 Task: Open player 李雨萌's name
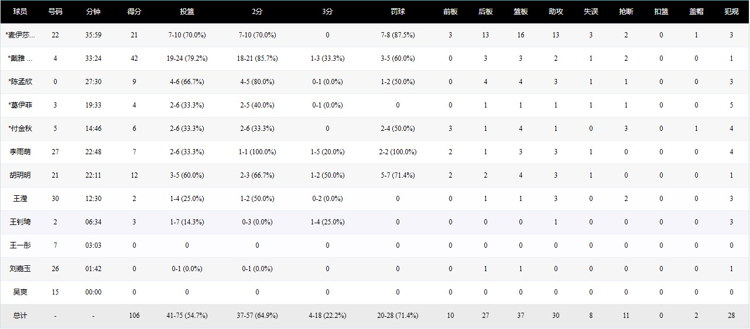[x=20, y=152]
